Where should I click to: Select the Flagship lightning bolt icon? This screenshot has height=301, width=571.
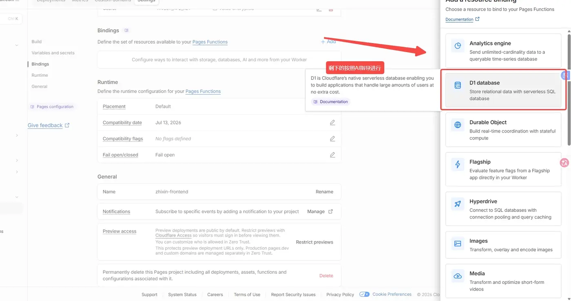pyautogui.click(x=458, y=164)
